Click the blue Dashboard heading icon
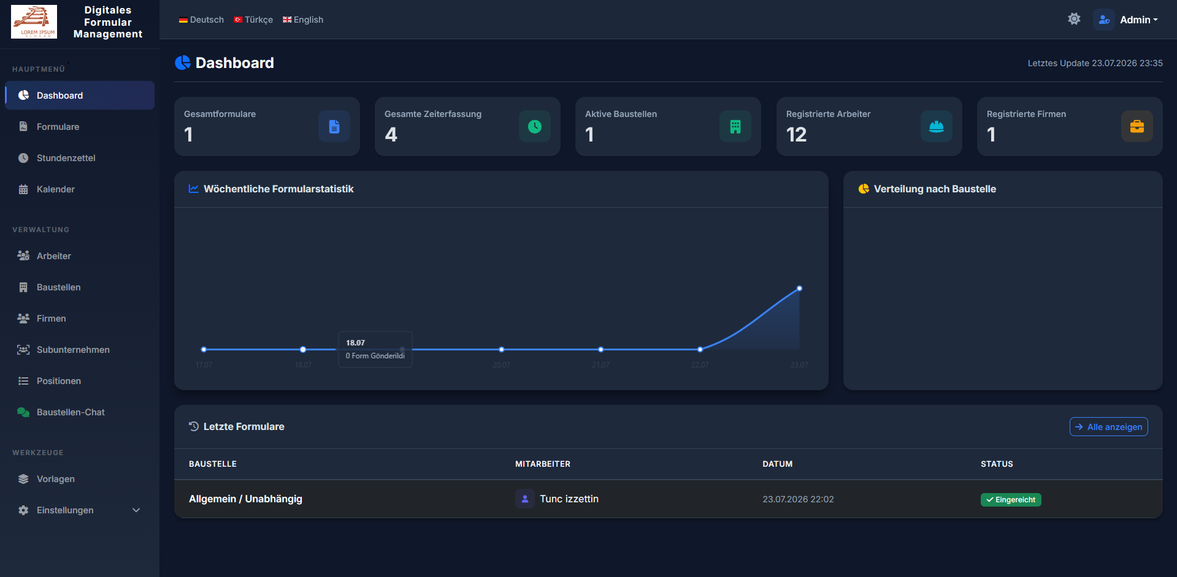 (183, 62)
